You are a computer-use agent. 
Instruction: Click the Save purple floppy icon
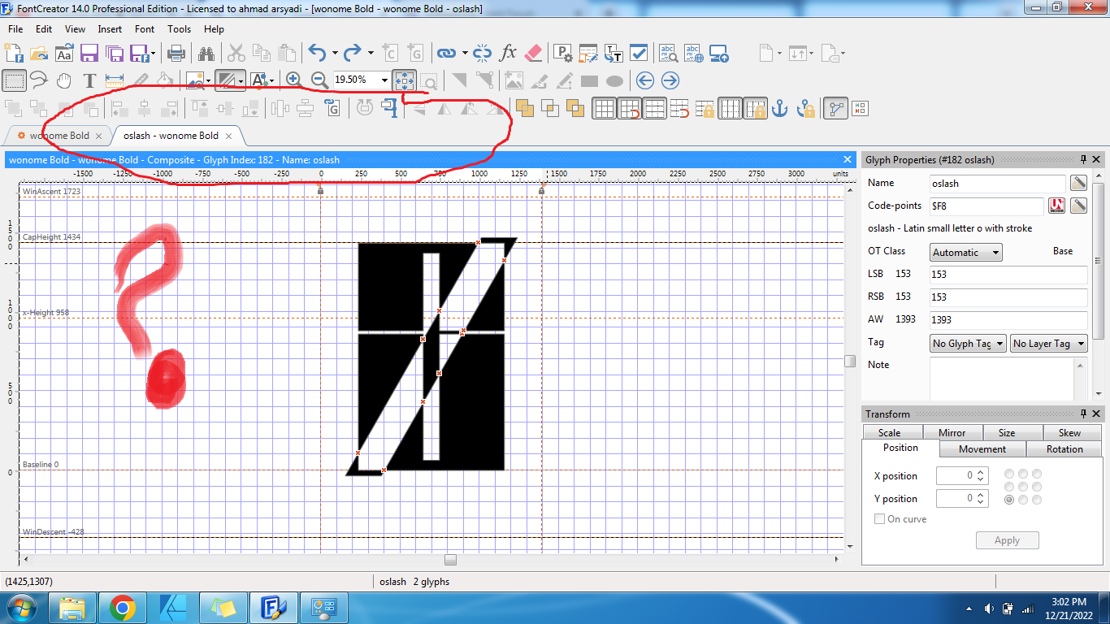[x=89, y=54]
